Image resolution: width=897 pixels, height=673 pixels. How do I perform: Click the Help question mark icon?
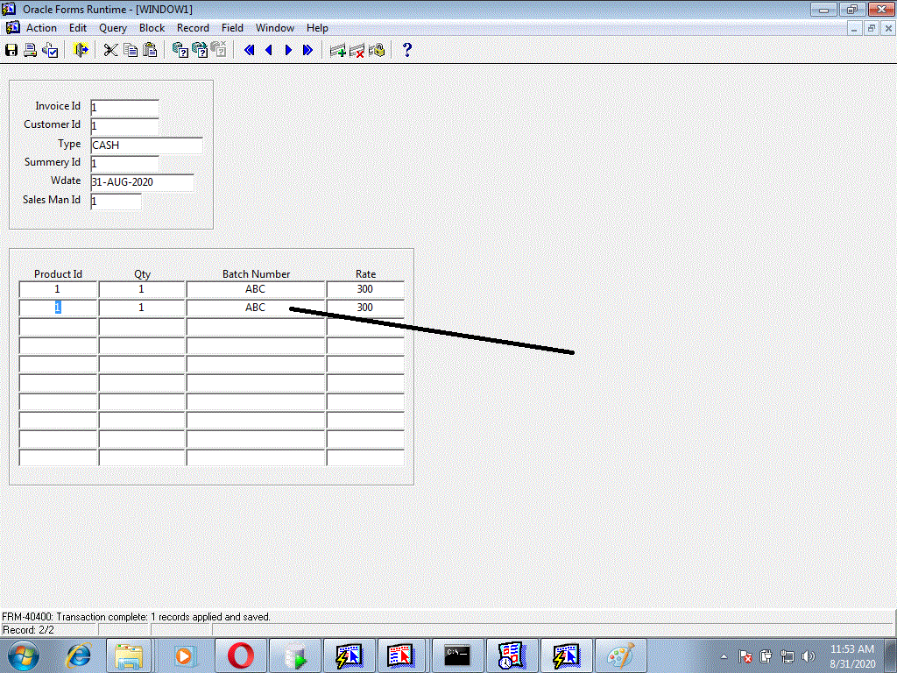406,50
